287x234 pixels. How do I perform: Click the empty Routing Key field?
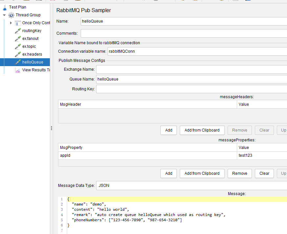click(x=192, y=89)
